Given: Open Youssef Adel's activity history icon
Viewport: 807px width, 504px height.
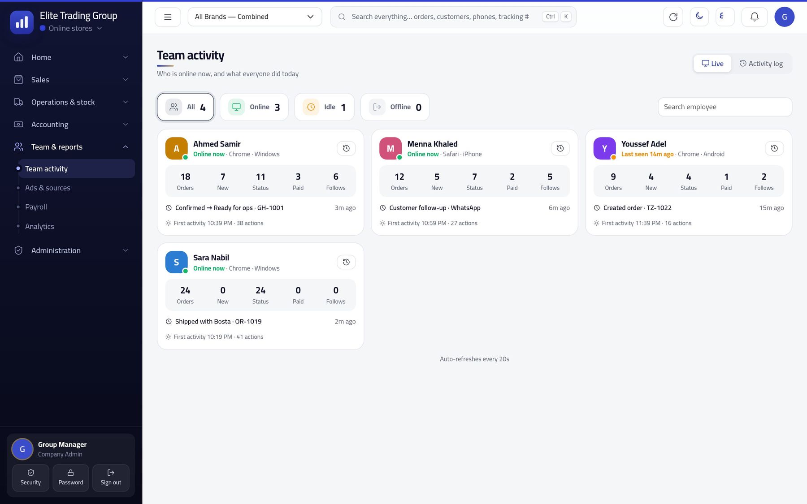Looking at the screenshot, I should [x=774, y=148].
